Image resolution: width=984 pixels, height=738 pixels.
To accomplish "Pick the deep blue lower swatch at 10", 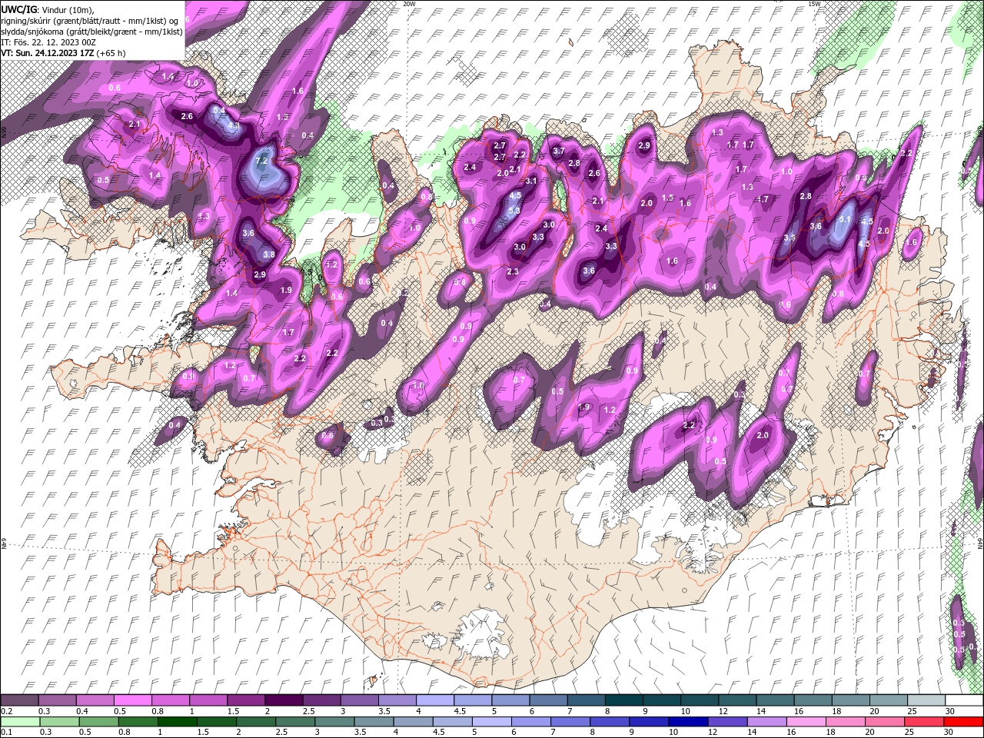I will [688, 722].
